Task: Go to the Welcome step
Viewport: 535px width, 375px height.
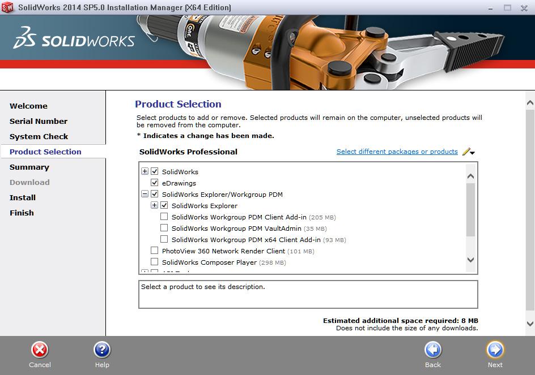Action: [28, 106]
